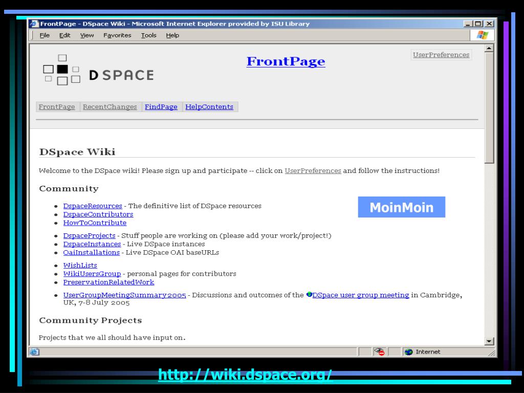The height and width of the screenshot is (393, 524).
Task: Close the Internet Explorer window
Action: click(x=490, y=24)
